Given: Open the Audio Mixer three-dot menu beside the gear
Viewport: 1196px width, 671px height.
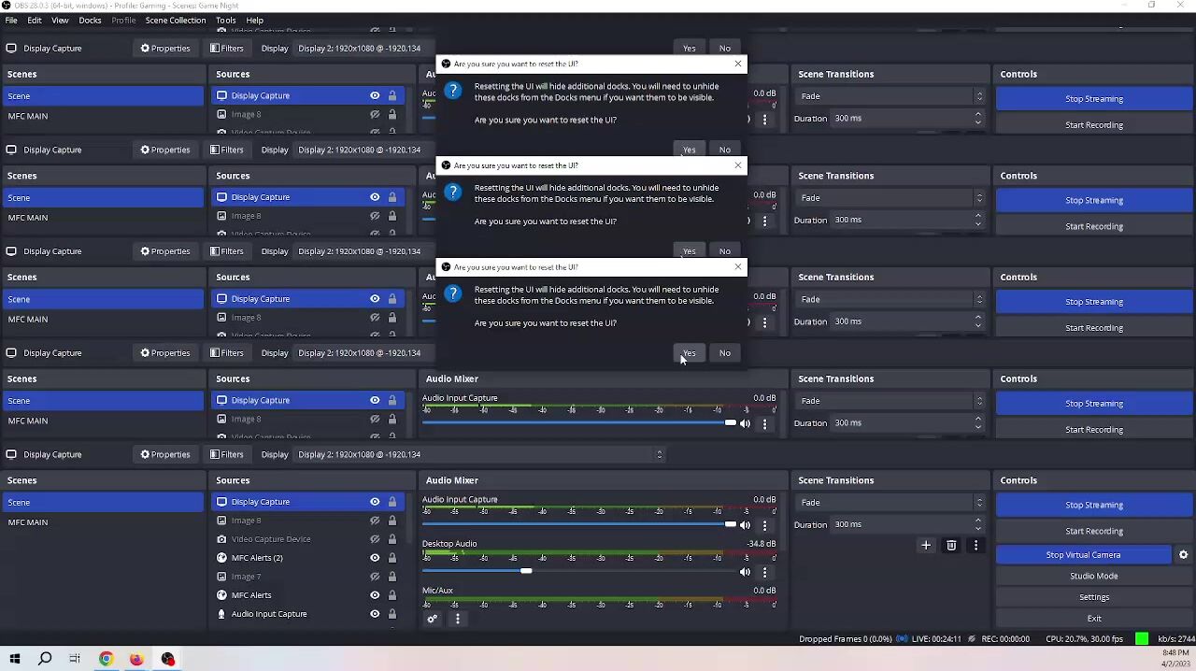Looking at the screenshot, I should pyautogui.click(x=457, y=619).
